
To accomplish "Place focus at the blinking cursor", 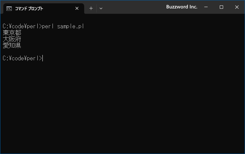I will [x=43, y=58].
